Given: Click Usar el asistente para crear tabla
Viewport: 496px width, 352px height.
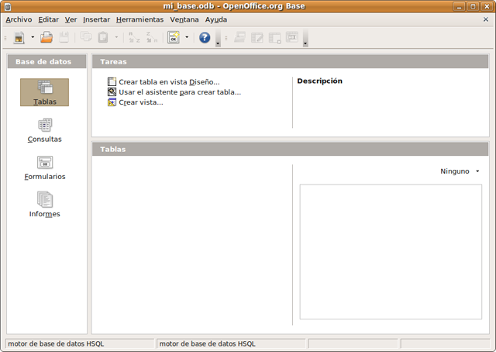Looking at the screenshot, I should 179,91.
